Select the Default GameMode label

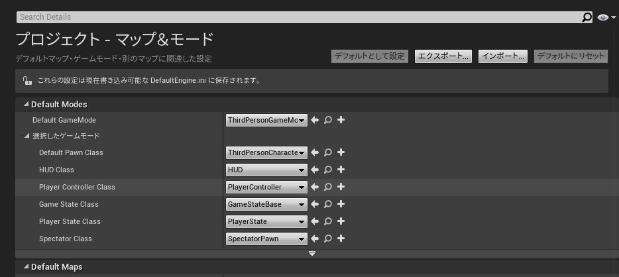64,120
